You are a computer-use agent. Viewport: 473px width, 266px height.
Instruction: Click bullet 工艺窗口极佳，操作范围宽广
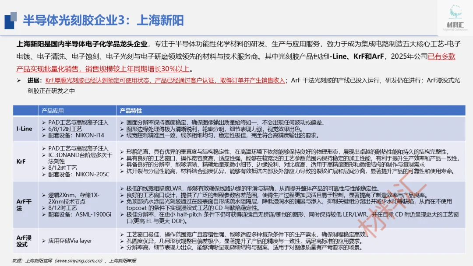(x=247, y=234)
